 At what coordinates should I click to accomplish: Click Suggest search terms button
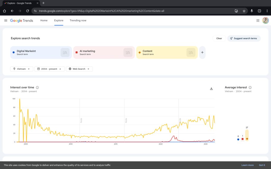coord(244,38)
